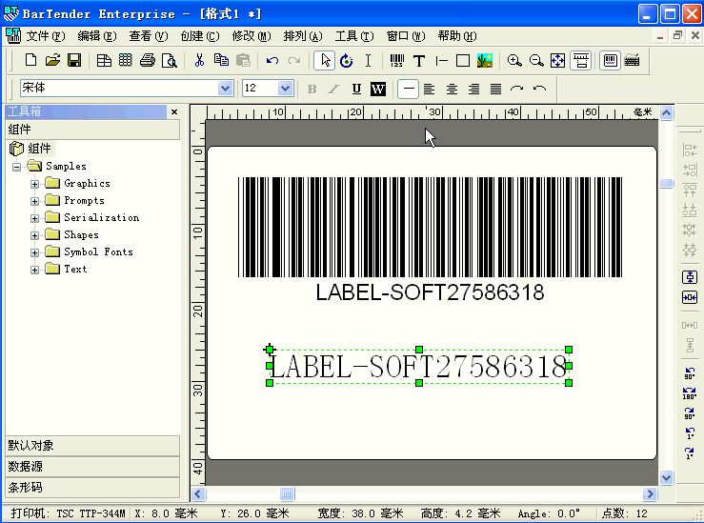This screenshot has height=523, width=704.
Task: Zoom out with magnifier minus icon
Action: pyautogui.click(x=536, y=60)
